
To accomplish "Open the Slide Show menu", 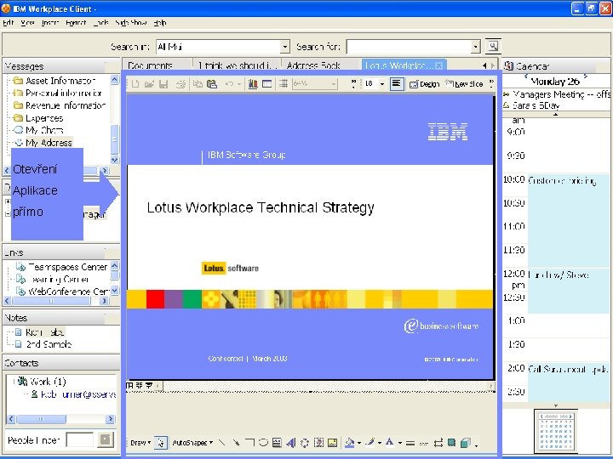I will tap(131, 23).
